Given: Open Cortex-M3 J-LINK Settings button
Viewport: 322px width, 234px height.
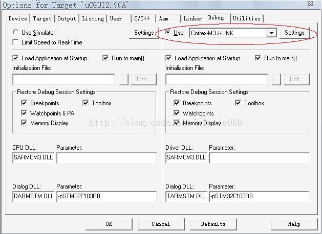Looking at the screenshot, I should pyautogui.click(x=294, y=33).
